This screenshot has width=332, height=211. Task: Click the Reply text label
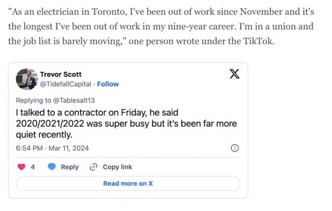(69, 167)
